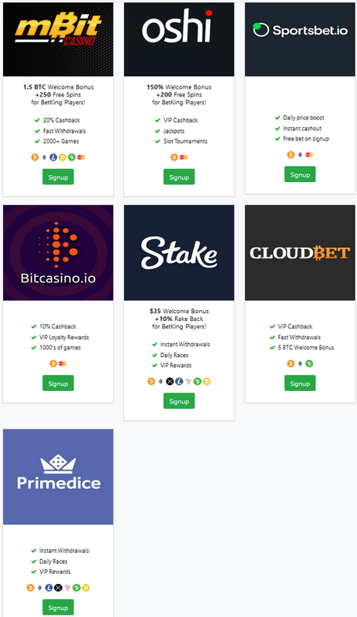357x617 pixels.
Task: Click the Stake logo image
Action: pyautogui.click(x=179, y=253)
